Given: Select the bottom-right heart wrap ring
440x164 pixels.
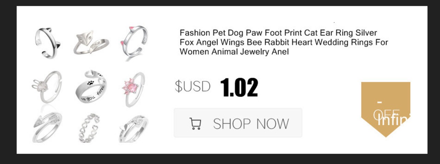Looking at the screenshot, I should pyautogui.click(x=134, y=129).
